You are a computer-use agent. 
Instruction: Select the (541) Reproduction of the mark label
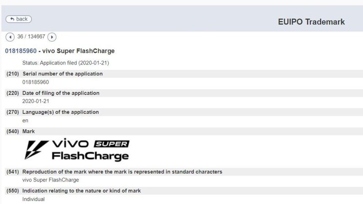(114, 172)
